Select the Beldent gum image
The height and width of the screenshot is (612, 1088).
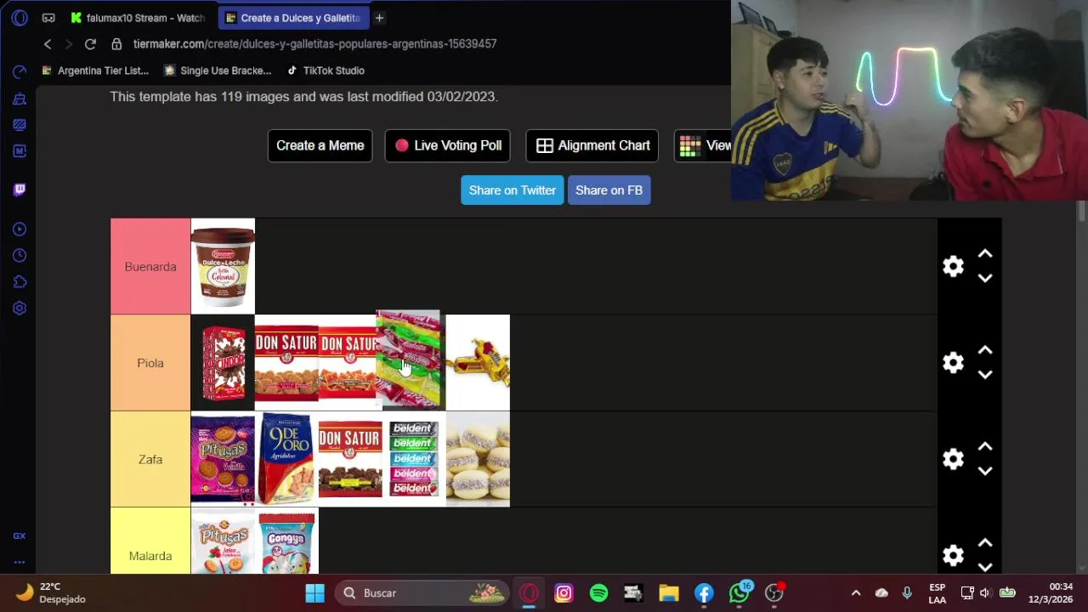pos(414,459)
